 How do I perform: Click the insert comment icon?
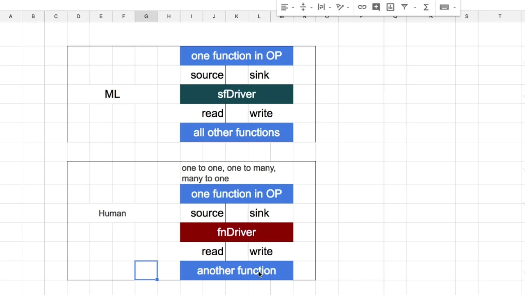tap(376, 7)
